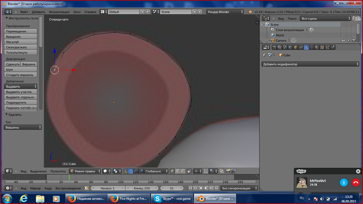Viewport: 363px width, 204px height.
Task: Expand the Слои визуализации tree item
Action: 268,30
